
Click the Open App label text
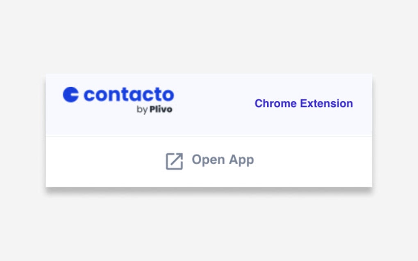click(223, 160)
